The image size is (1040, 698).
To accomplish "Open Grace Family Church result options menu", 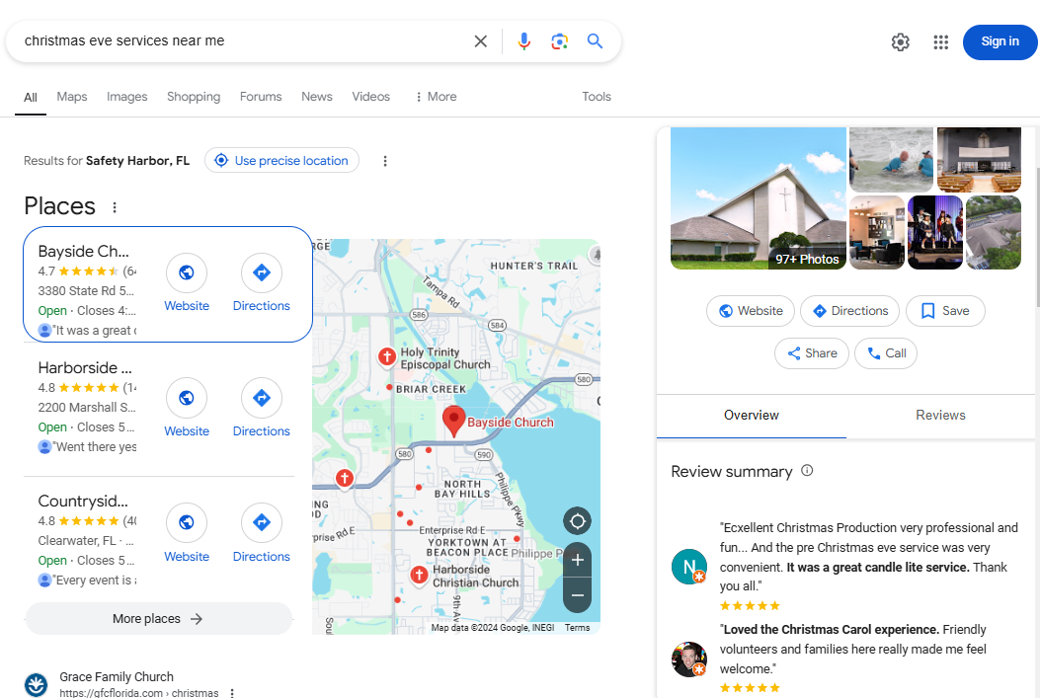I will (x=232, y=693).
